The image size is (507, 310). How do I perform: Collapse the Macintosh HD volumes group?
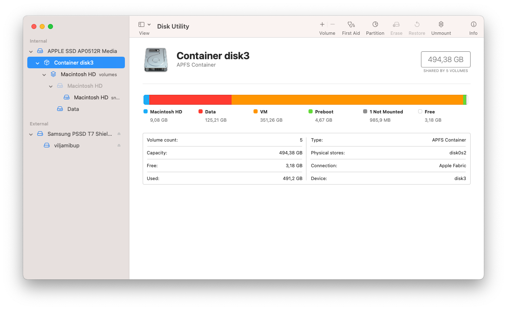click(x=44, y=75)
